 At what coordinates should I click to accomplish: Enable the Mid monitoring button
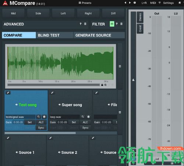(x=13, y=13)
